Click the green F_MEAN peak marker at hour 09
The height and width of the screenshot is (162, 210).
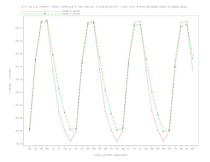[47, 20]
